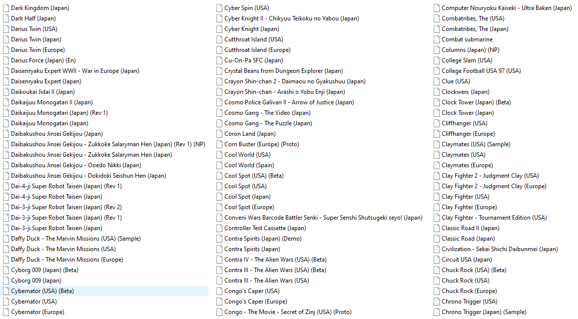Image resolution: width=578 pixels, height=319 pixels.
Task: Click the file icon beside Daikaijuu Monogatari (Japan) (Rev 1)
Action: pyautogui.click(x=6, y=113)
